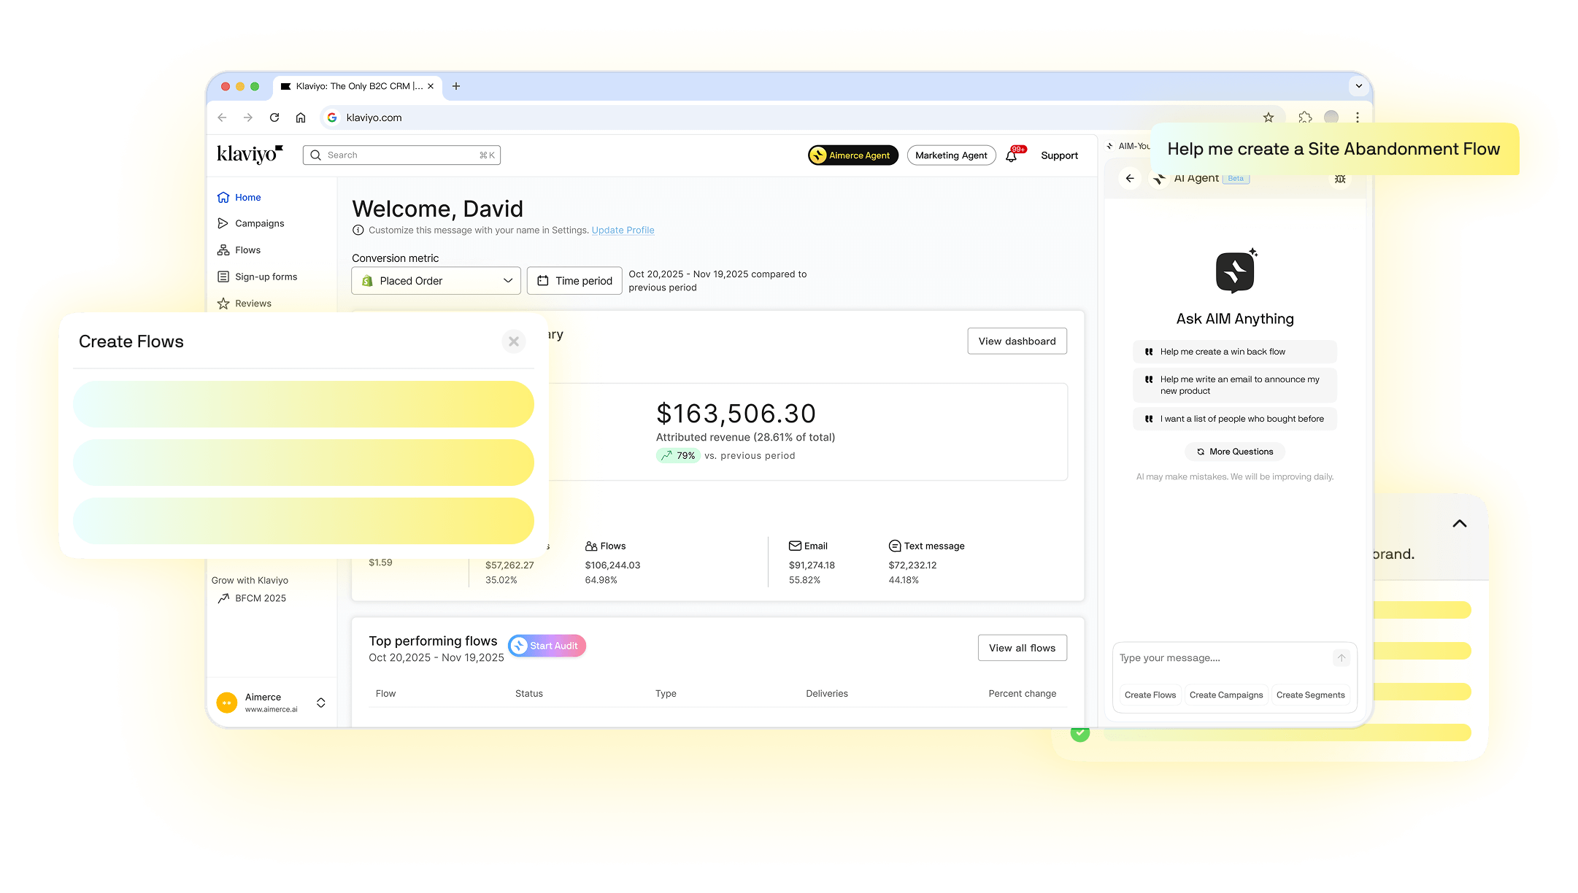Open browser extensions puzzle icon

pyautogui.click(x=1305, y=117)
